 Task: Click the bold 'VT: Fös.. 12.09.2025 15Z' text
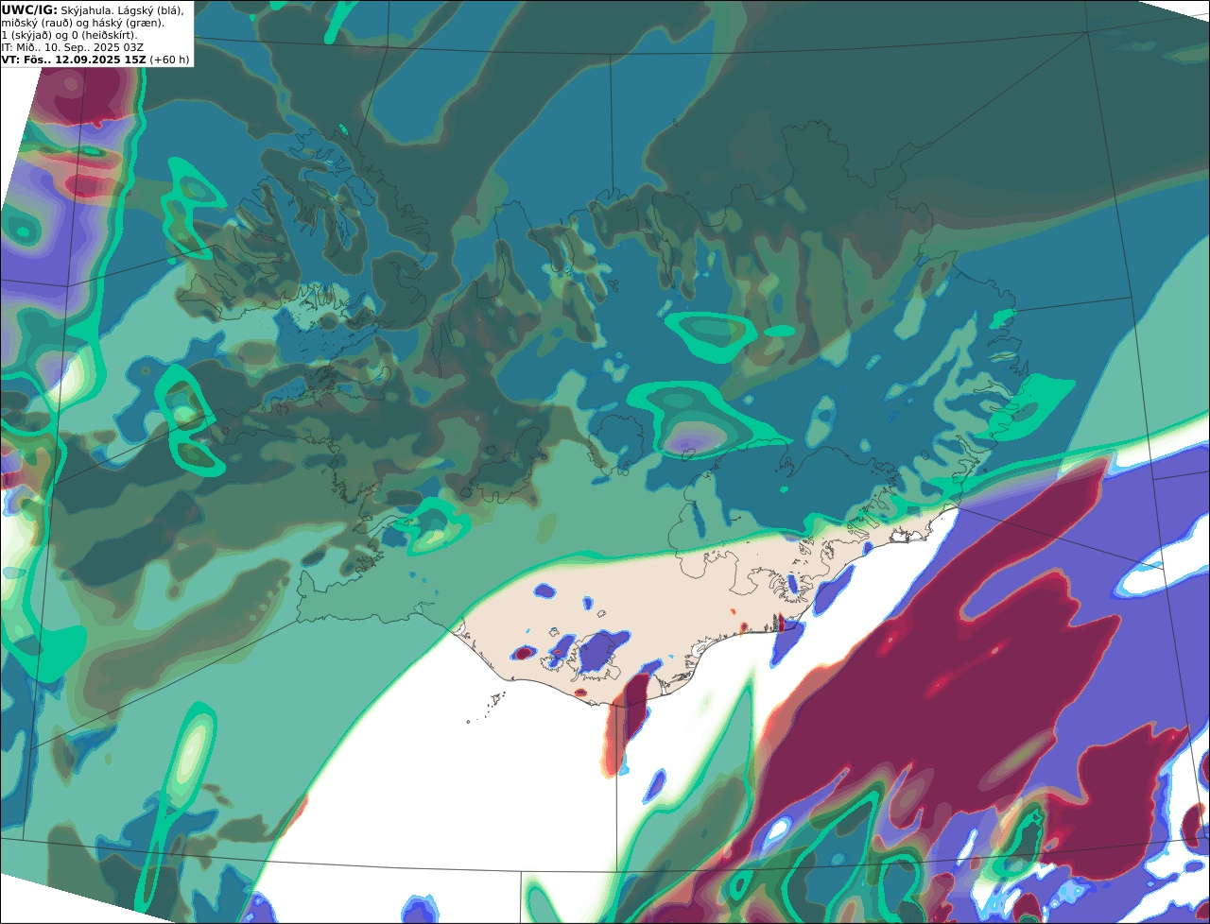click(73, 59)
